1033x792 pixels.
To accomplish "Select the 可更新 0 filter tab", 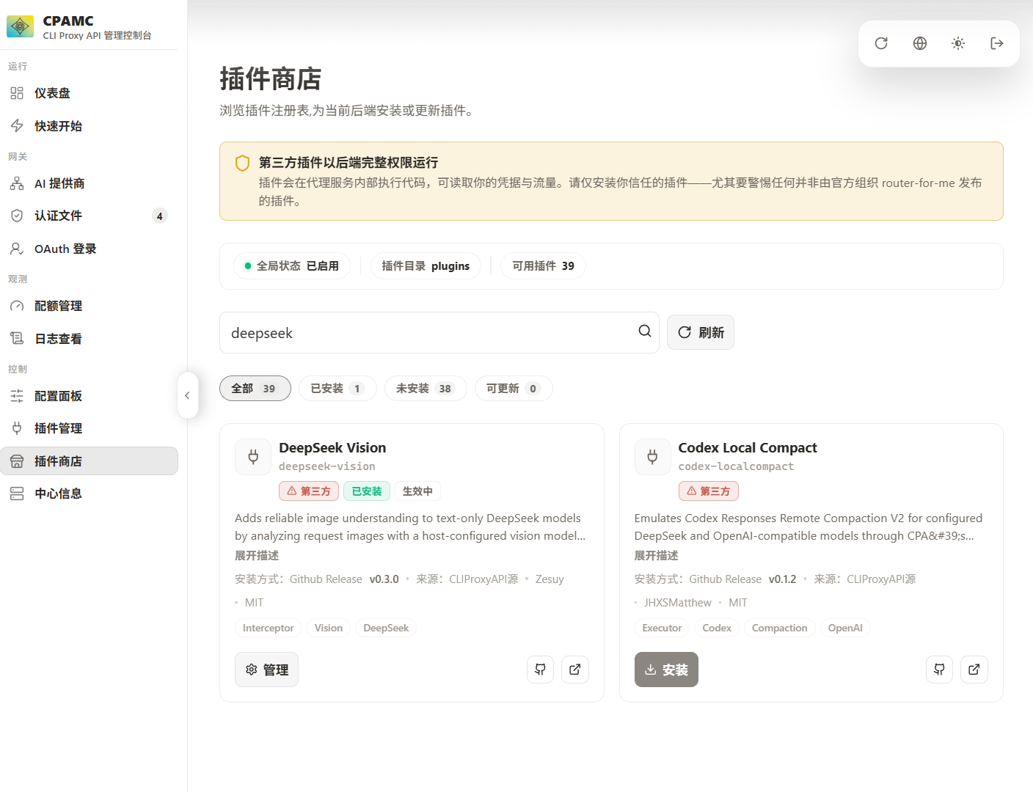I will [x=514, y=389].
